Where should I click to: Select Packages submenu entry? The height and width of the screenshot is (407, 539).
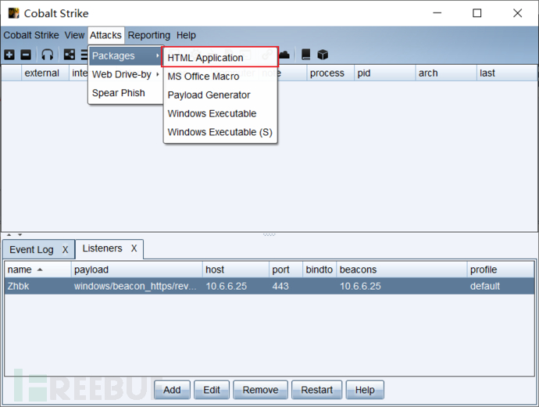pos(126,55)
